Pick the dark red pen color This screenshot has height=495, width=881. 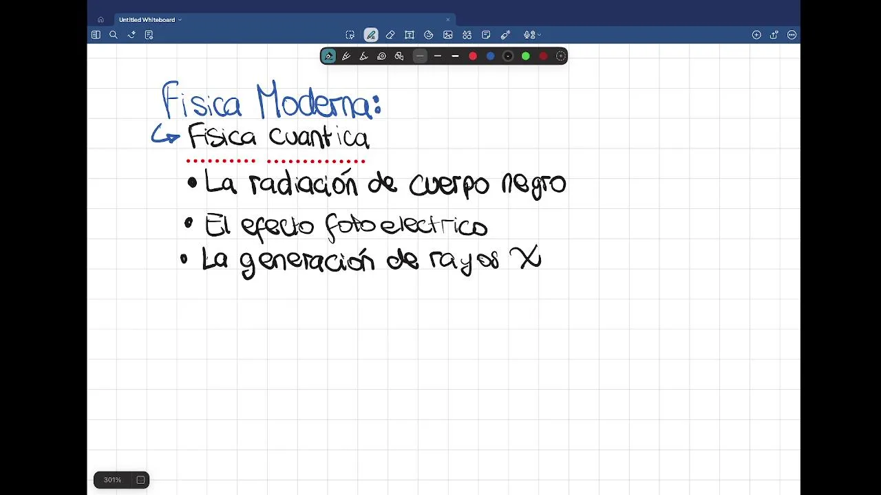(x=543, y=56)
